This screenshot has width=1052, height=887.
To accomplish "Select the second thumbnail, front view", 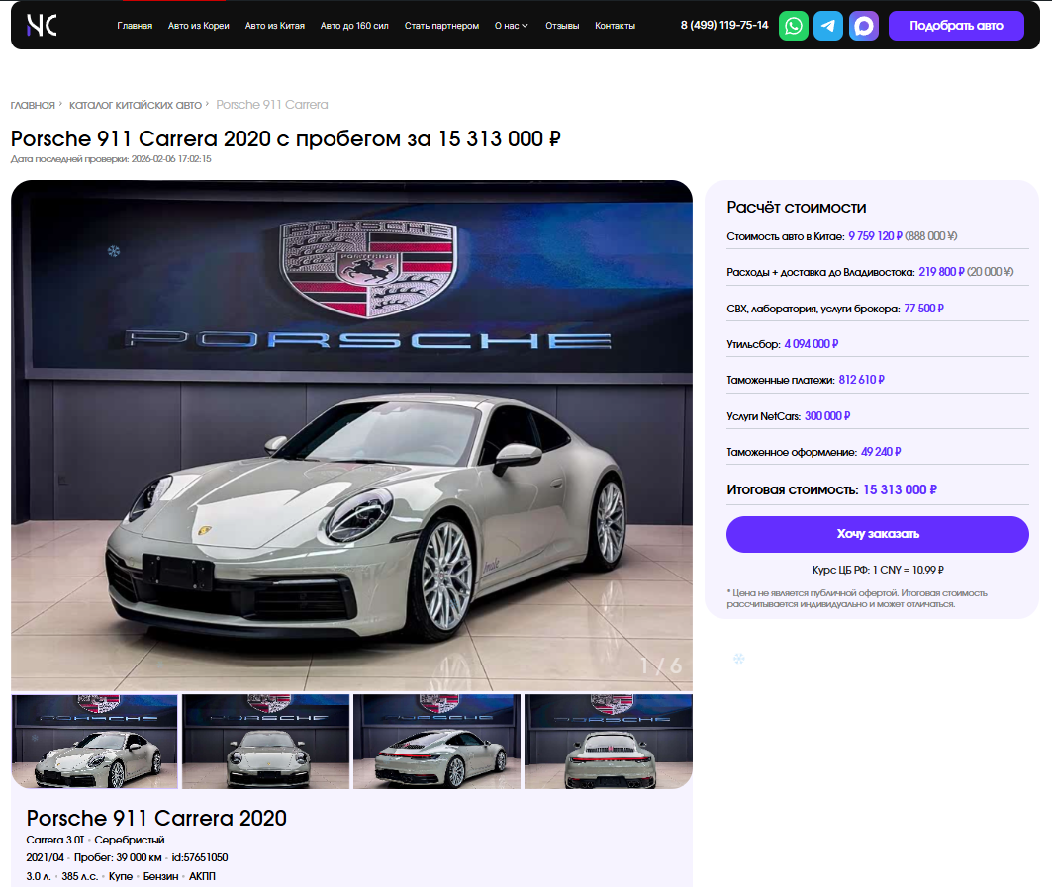I will [x=265, y=742].
